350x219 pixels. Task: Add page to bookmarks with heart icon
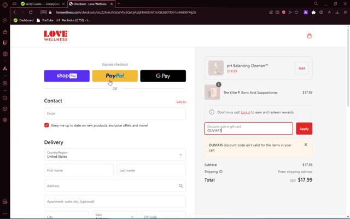click(x=296, y=12)
